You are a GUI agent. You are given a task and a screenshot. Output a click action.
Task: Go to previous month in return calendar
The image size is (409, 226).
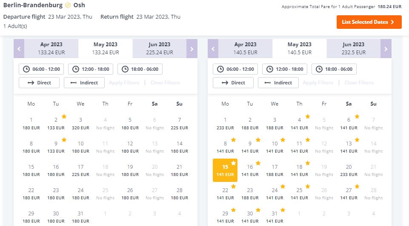coord(213,49)
